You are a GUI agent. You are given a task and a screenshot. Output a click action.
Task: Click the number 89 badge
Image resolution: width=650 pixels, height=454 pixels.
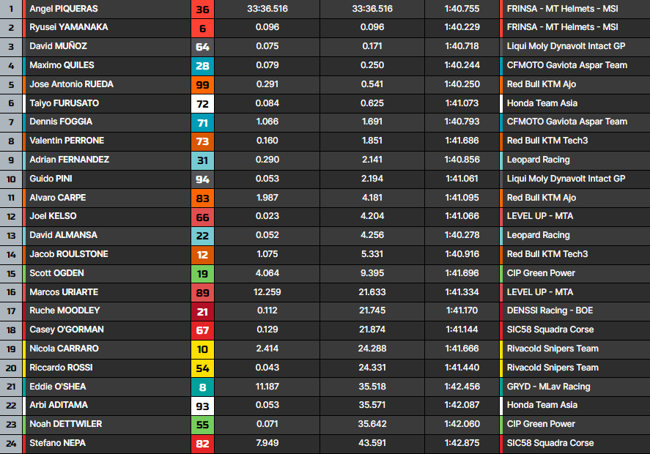(202, 292)
